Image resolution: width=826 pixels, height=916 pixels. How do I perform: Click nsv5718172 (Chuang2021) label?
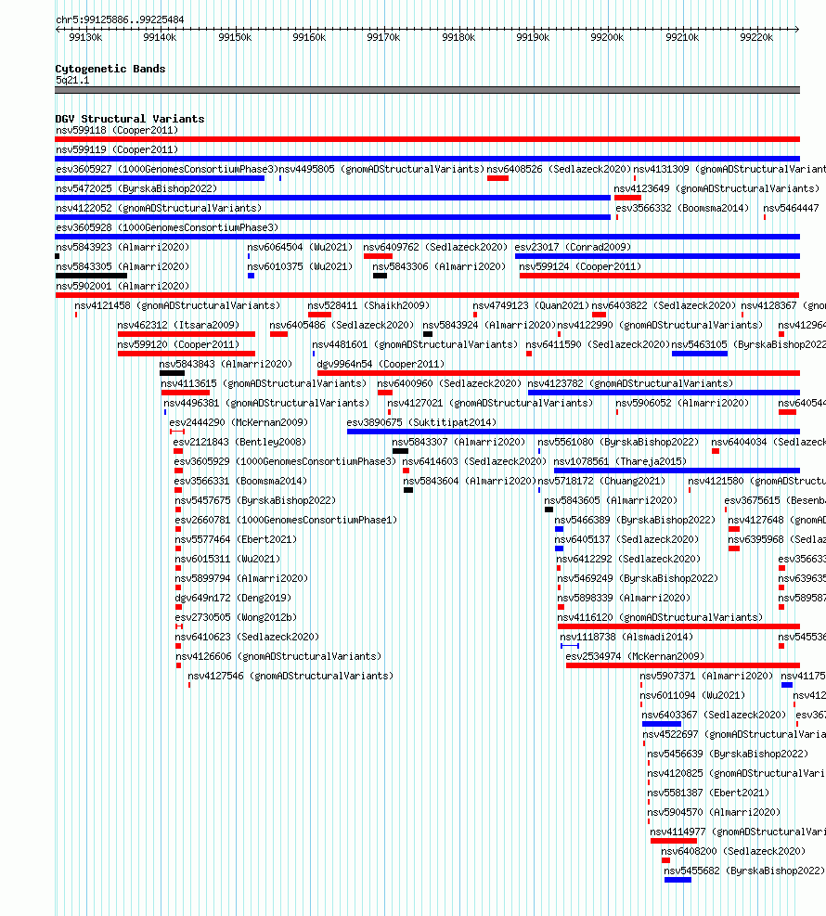coord(601,481)
